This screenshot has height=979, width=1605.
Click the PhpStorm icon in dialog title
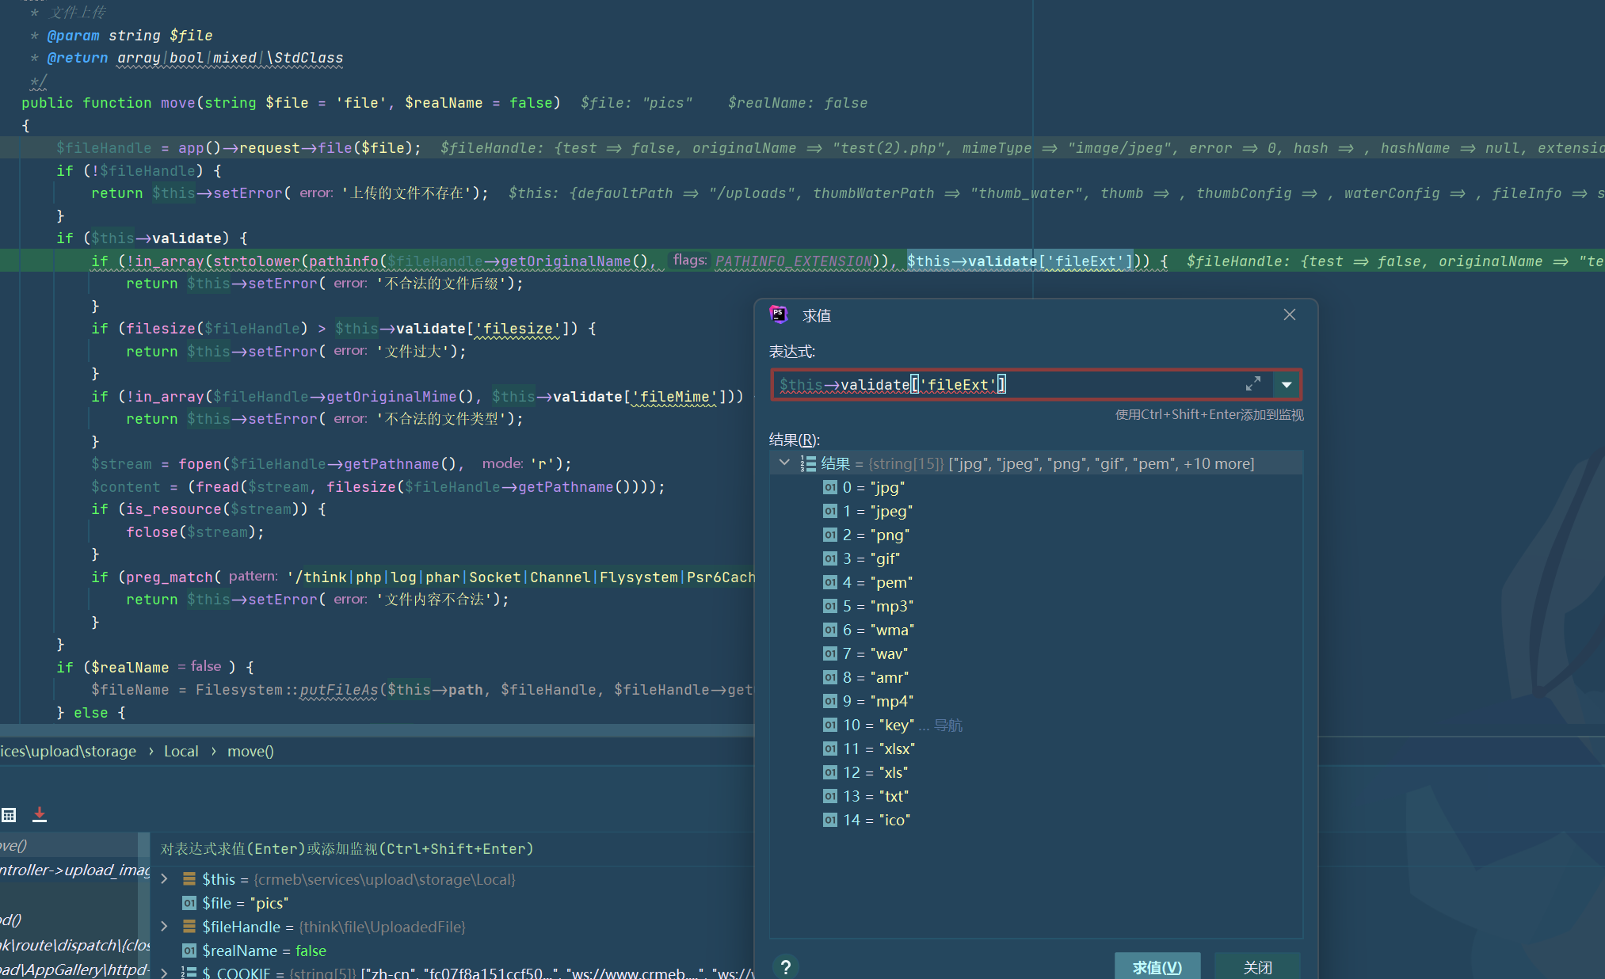779,314
